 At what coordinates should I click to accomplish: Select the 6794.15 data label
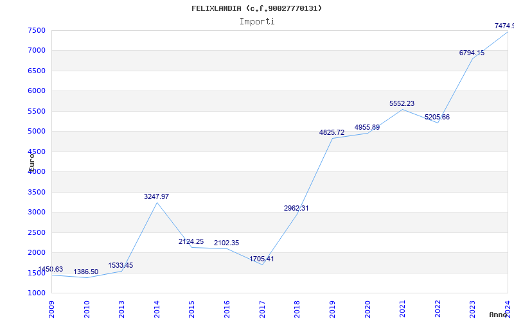472,53
